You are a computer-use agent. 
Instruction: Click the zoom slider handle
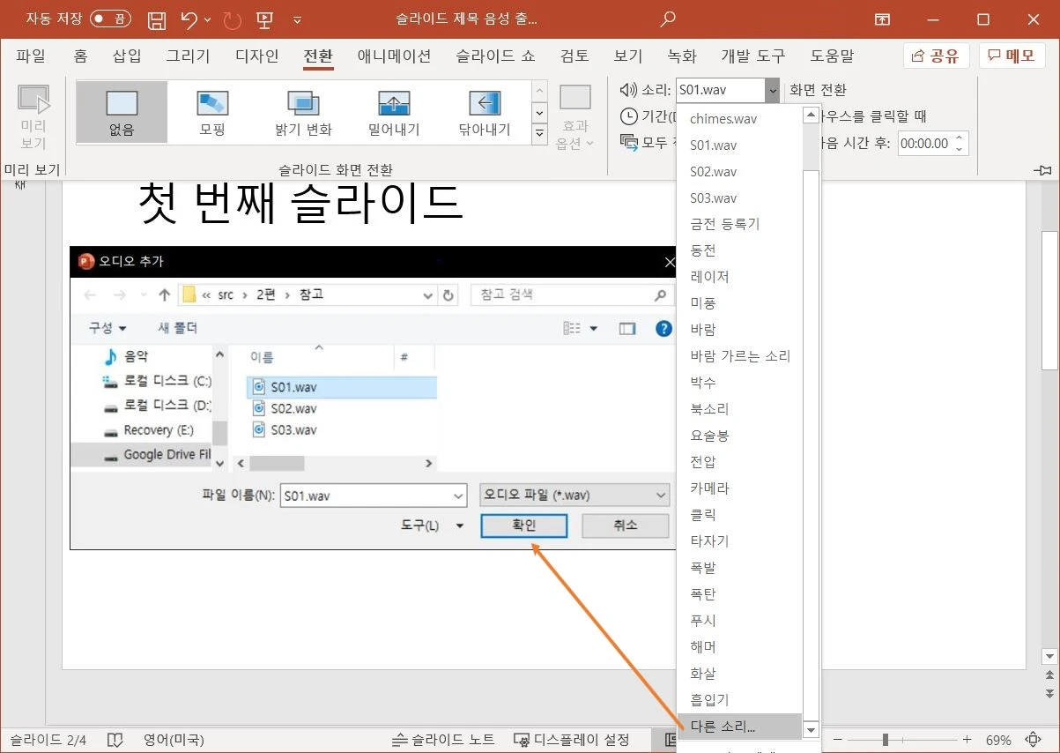coord(886,740)
